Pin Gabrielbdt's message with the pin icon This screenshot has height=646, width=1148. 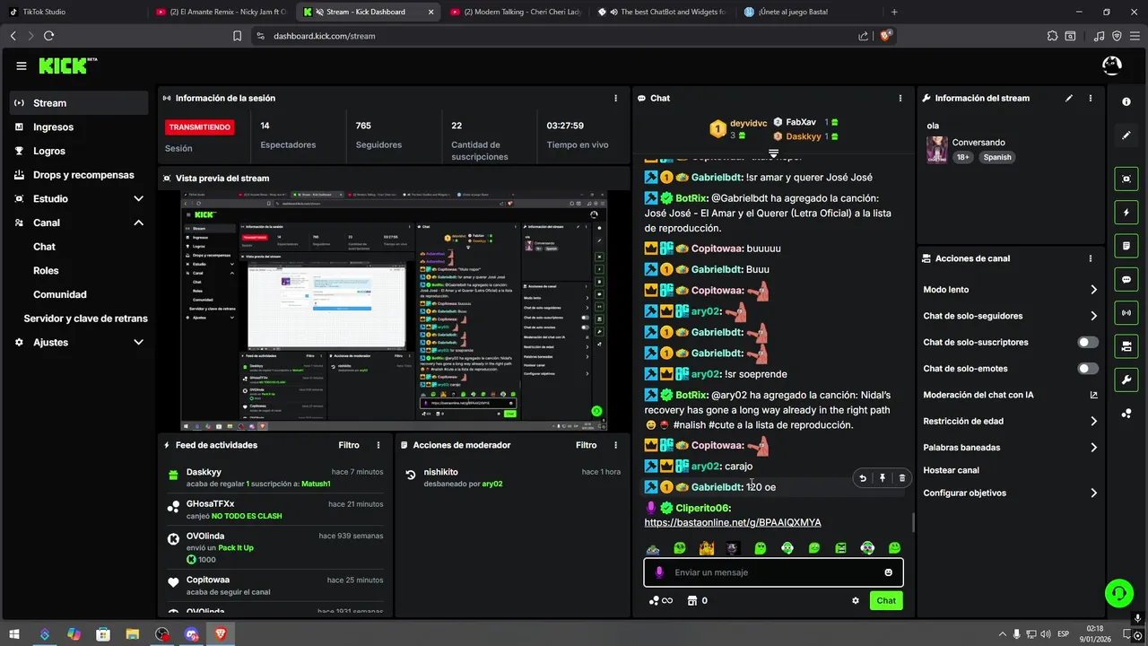[883, 478]
